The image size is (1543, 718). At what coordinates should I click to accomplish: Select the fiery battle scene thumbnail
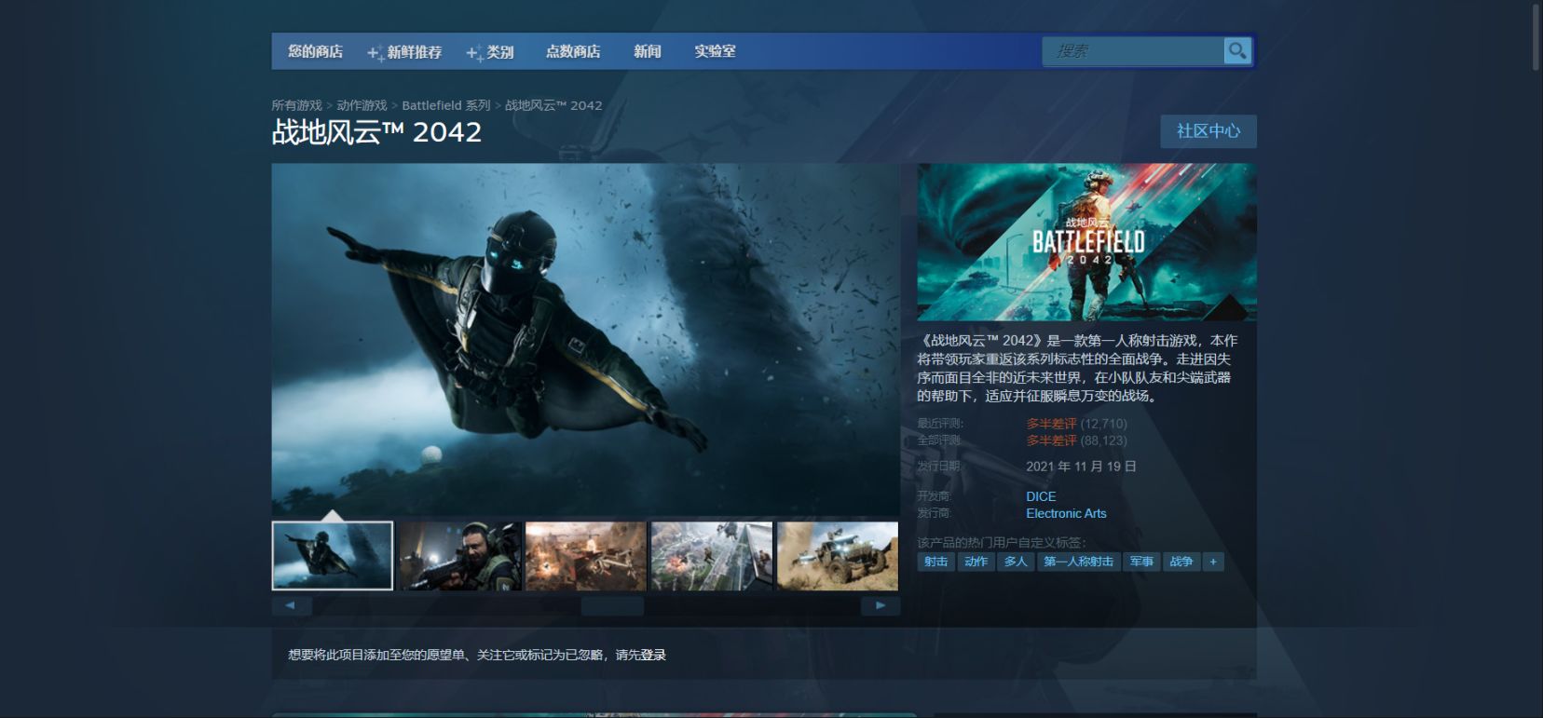tap(586, 556)
